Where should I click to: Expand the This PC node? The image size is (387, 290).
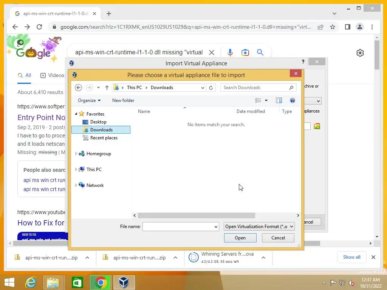click(x=76, y=170)
